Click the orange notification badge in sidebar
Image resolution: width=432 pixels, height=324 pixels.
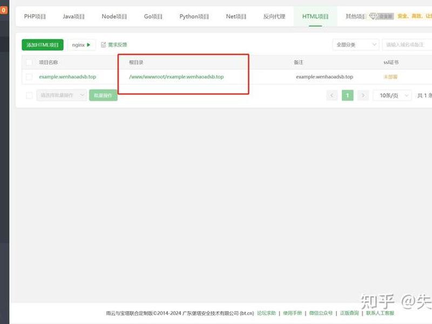[x=4, y=10]
